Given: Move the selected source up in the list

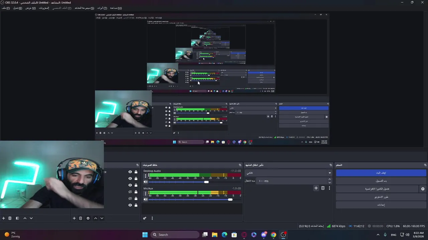Looking at the screenshot, I should click(x=96, y=218).
